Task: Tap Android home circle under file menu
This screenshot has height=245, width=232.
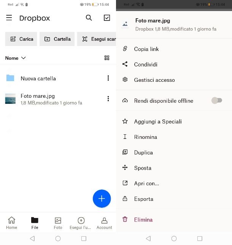Action: (x=174, y=239)
